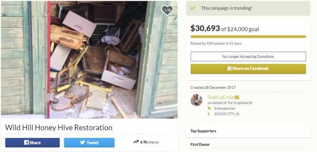Tweet this campaign using the Tweet button
Image resolution: width=317 pixels, height=152 pixels.
point(89,142)
